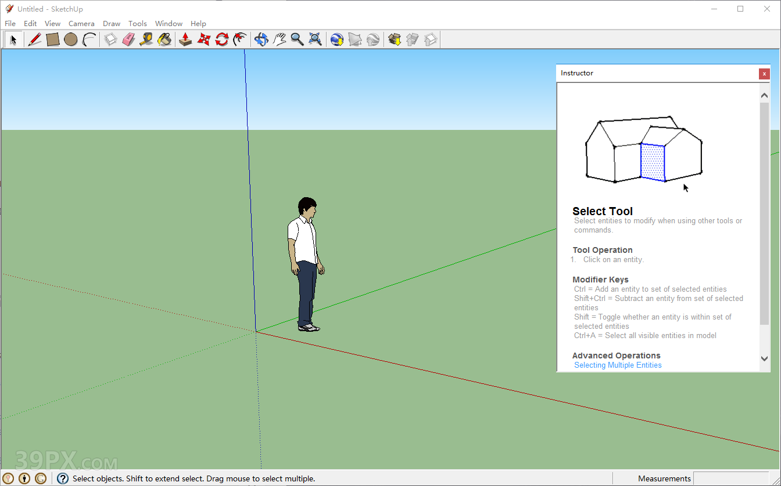Image resolution: width=781 pixels, height=486 pixels.
Task: Activate the Rectangle tool
Action: (x=52, y=39)
